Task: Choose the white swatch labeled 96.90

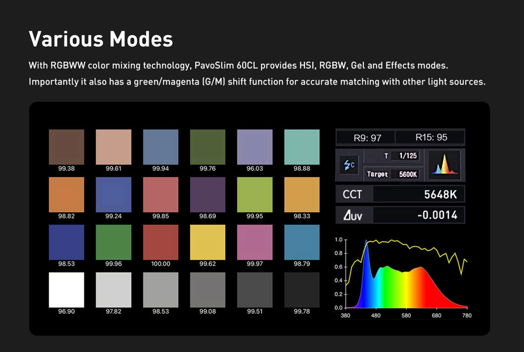Action: (66, 290)
